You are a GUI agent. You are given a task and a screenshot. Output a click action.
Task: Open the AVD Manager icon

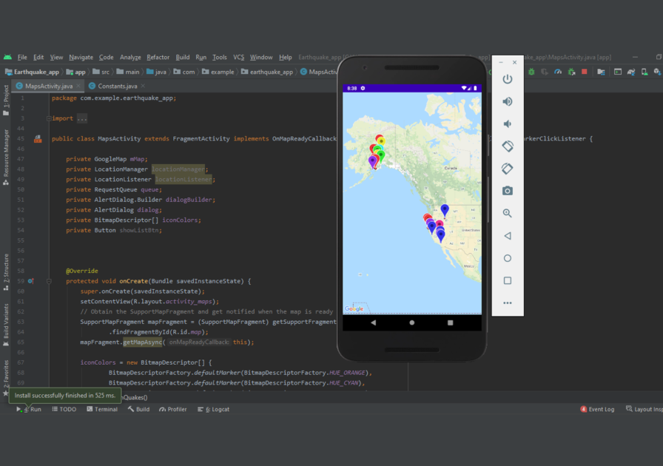click(x=645, y=72)
